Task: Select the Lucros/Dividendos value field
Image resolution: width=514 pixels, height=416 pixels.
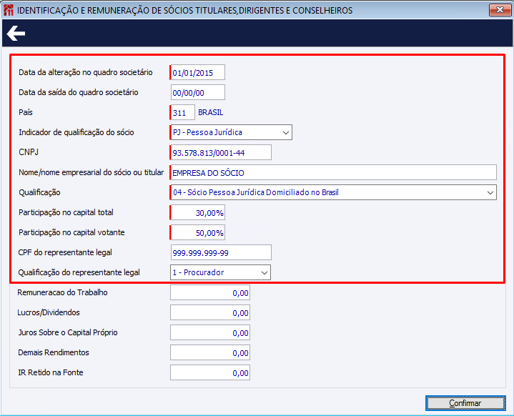Action: click(210, 312)
